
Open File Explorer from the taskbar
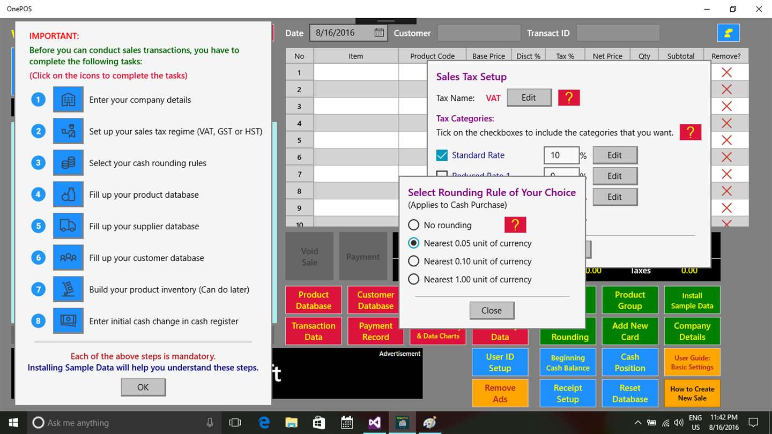pyautogui.click(x=291, y=423)
